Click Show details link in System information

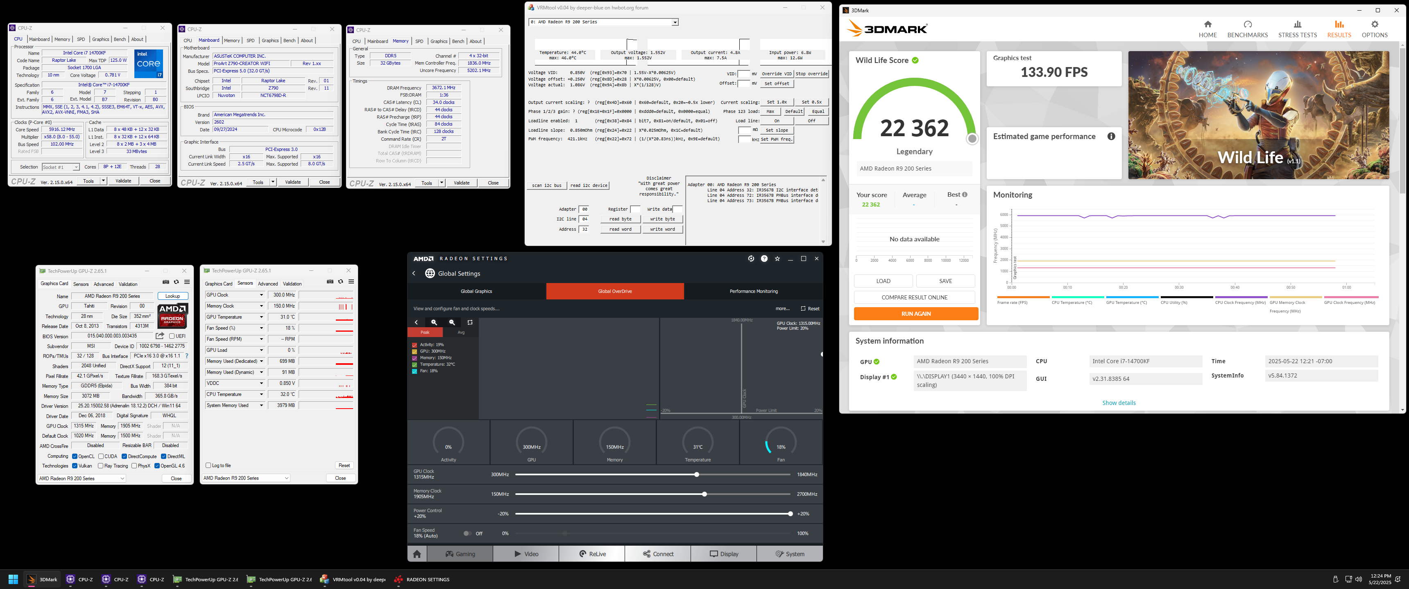tap(1119, 402)
